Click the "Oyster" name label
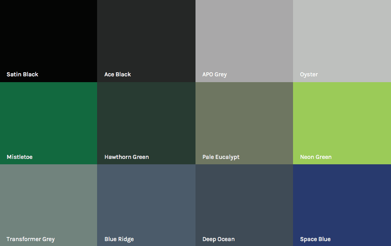The width and height of the screenshot is (391, 246). [309, 75]
